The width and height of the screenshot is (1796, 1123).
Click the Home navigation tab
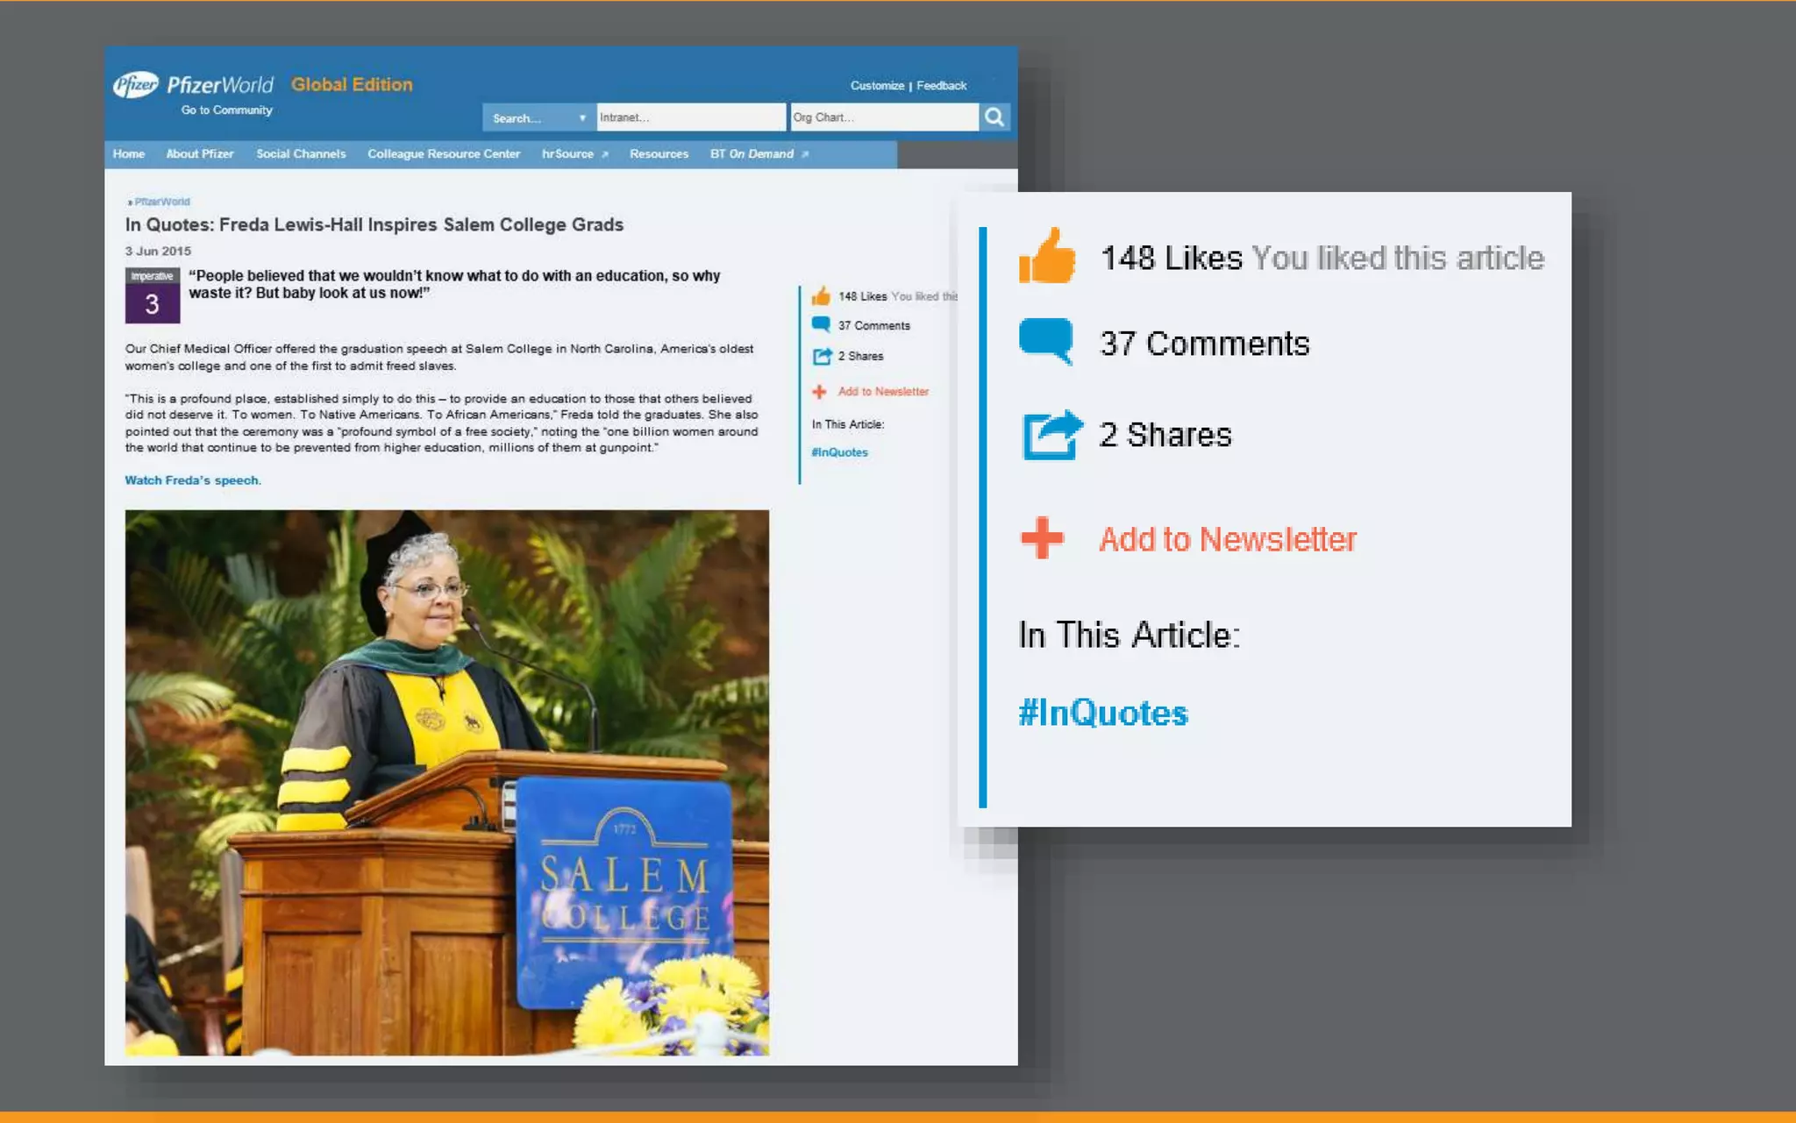(130, 154)
